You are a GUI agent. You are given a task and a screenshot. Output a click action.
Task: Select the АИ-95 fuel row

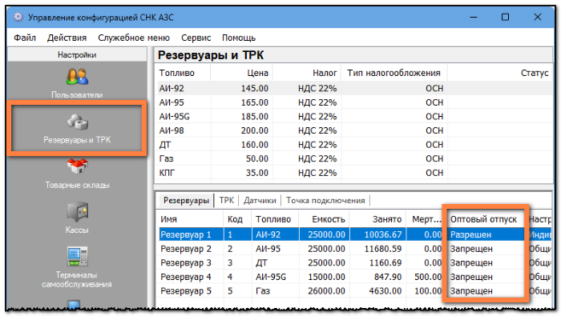click(x=353, y=102)
